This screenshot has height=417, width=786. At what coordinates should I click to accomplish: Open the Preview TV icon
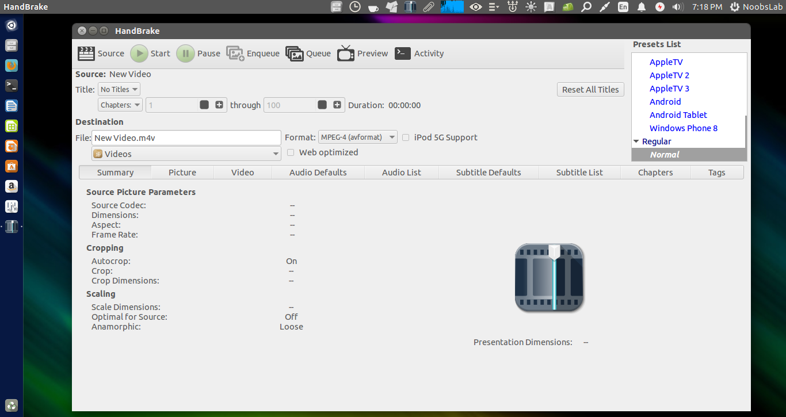[346, 53]
